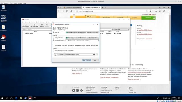Open the Action Center notifications icon
Image resolution: width=182 pixels, height=102 pixels.
(179, 98)
